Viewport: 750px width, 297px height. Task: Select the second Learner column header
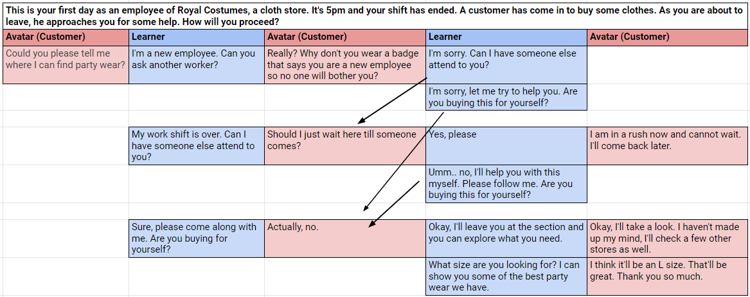[506, 37]
